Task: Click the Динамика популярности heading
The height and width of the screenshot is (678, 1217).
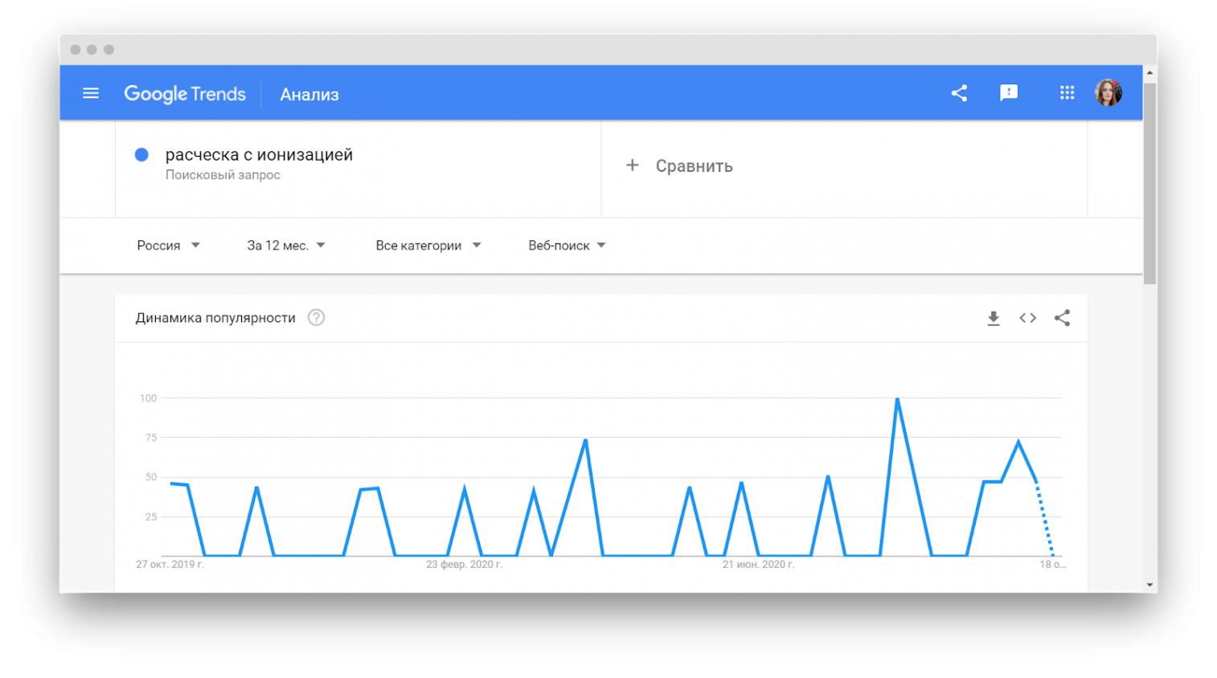Action: [x=215, y=318]
